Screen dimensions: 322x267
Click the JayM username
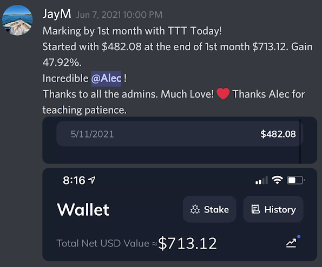57,14
